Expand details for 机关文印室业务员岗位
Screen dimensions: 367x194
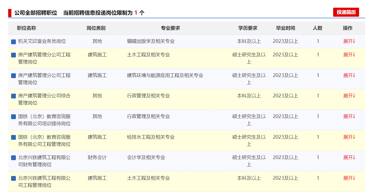click(x=349, y=41)
